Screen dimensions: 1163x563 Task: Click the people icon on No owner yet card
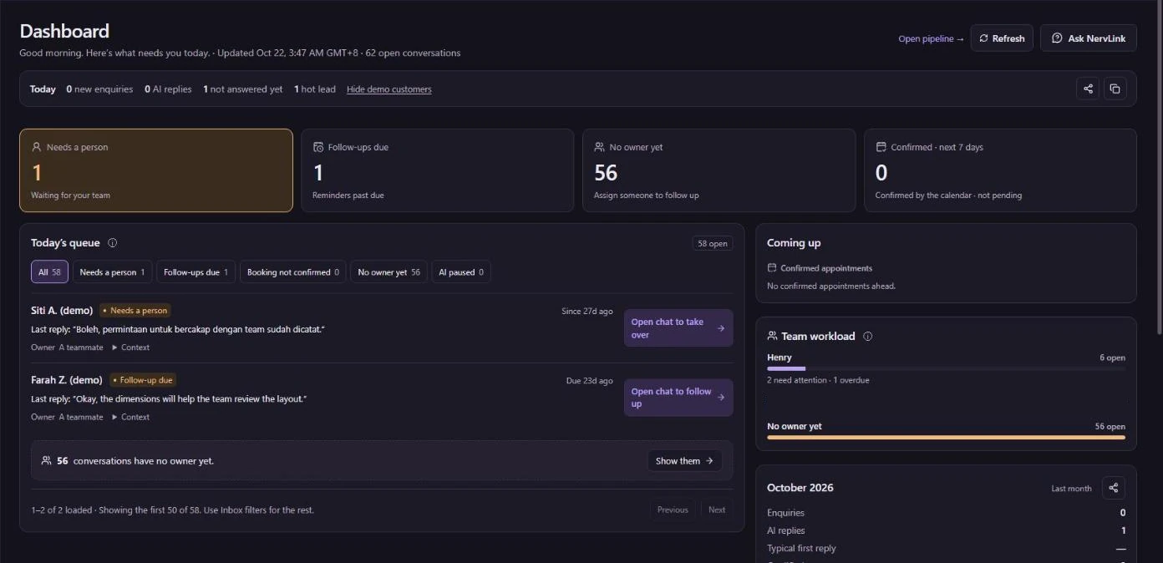click(599, 147)
